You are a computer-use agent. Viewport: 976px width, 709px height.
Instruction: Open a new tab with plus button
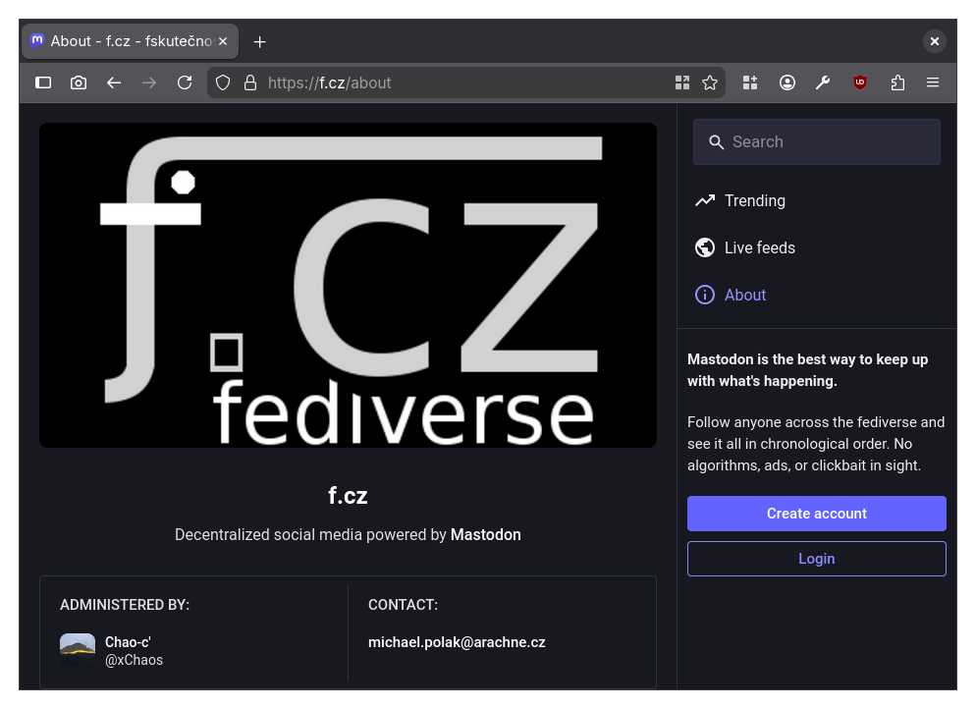pos(260,41)
